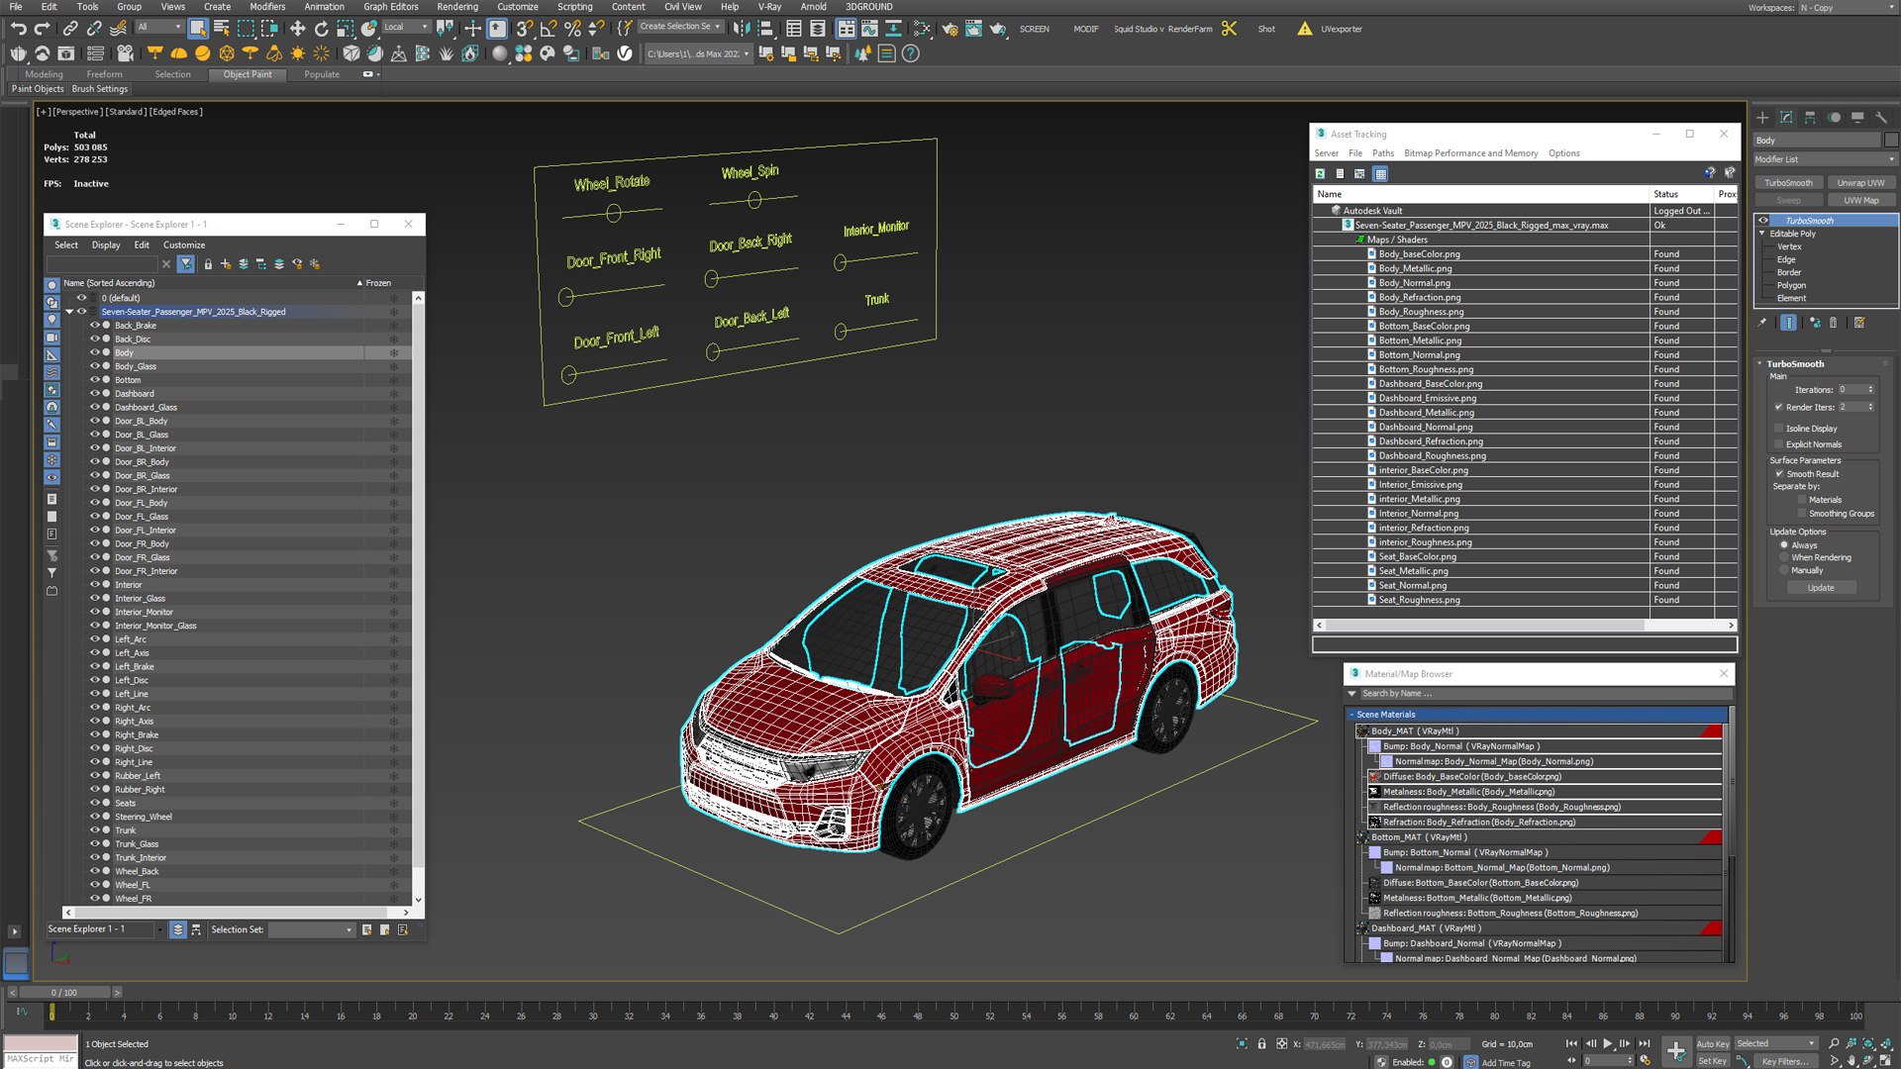Collapse the Editable Poly stack entry
The image size is (1901, 1069).
coord(1761,234)
